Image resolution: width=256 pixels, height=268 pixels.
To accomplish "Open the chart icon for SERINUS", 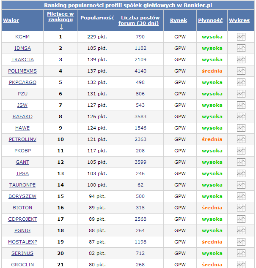I will click(x=241, y=253).
